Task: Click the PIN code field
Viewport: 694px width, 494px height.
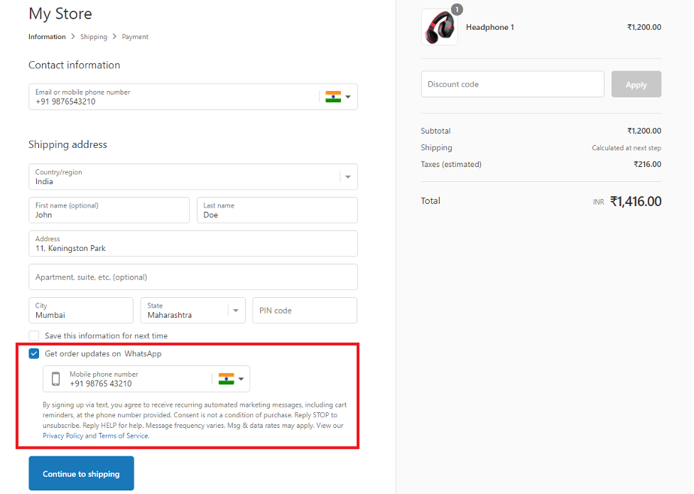Action: tap(305, 310)
